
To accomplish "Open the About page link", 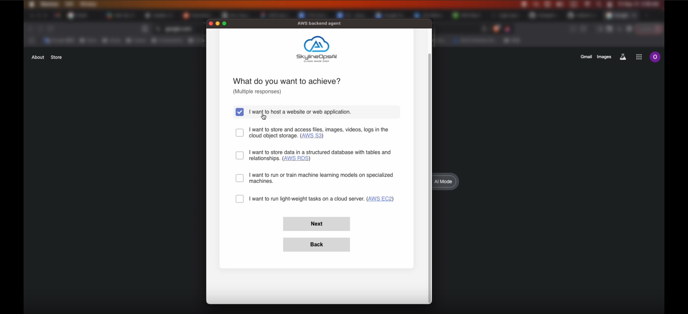I will [38, 58].
